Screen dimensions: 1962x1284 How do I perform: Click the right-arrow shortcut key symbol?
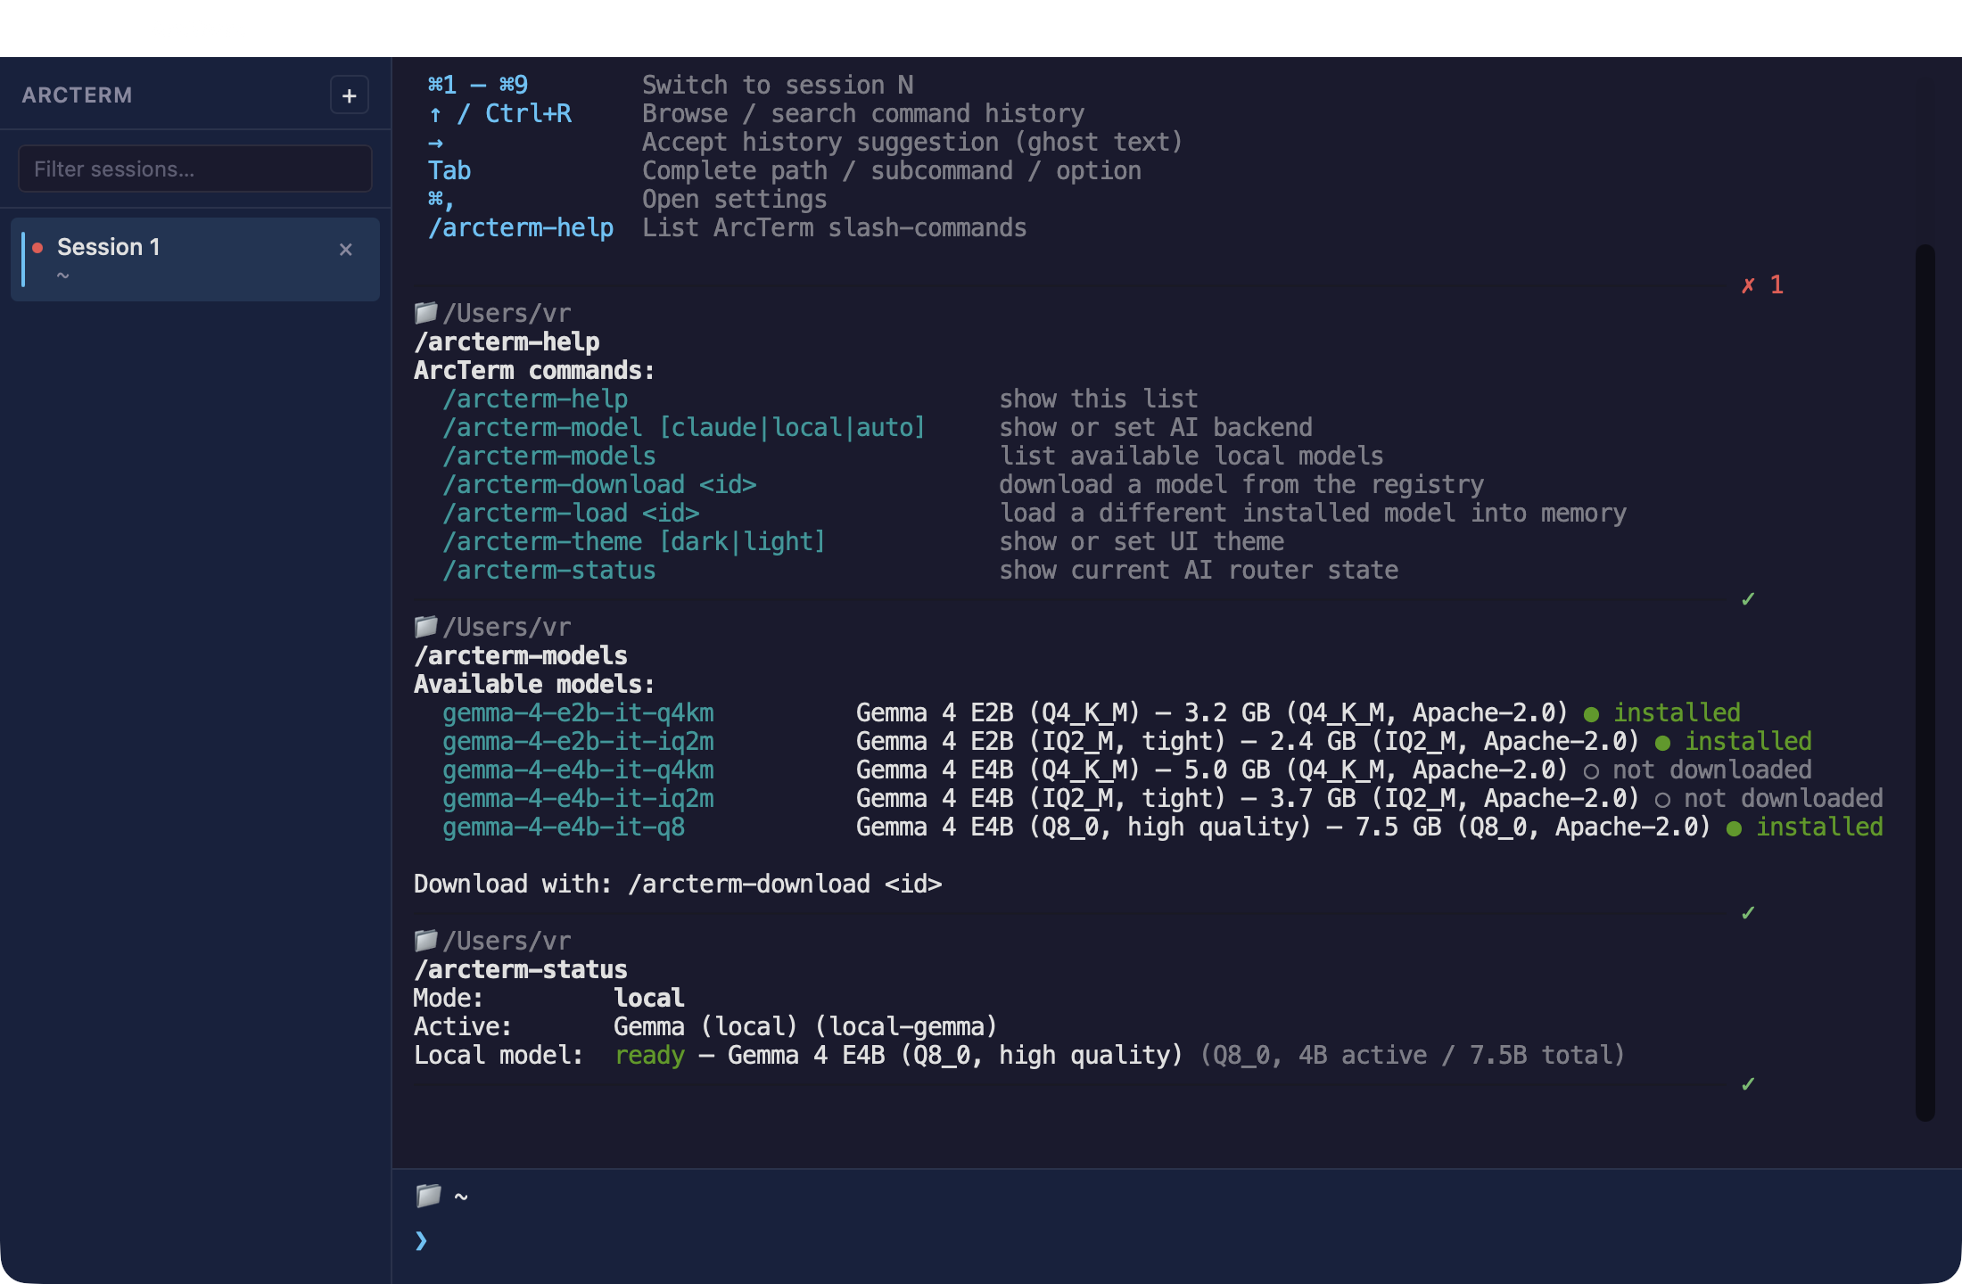pos(435,143)
